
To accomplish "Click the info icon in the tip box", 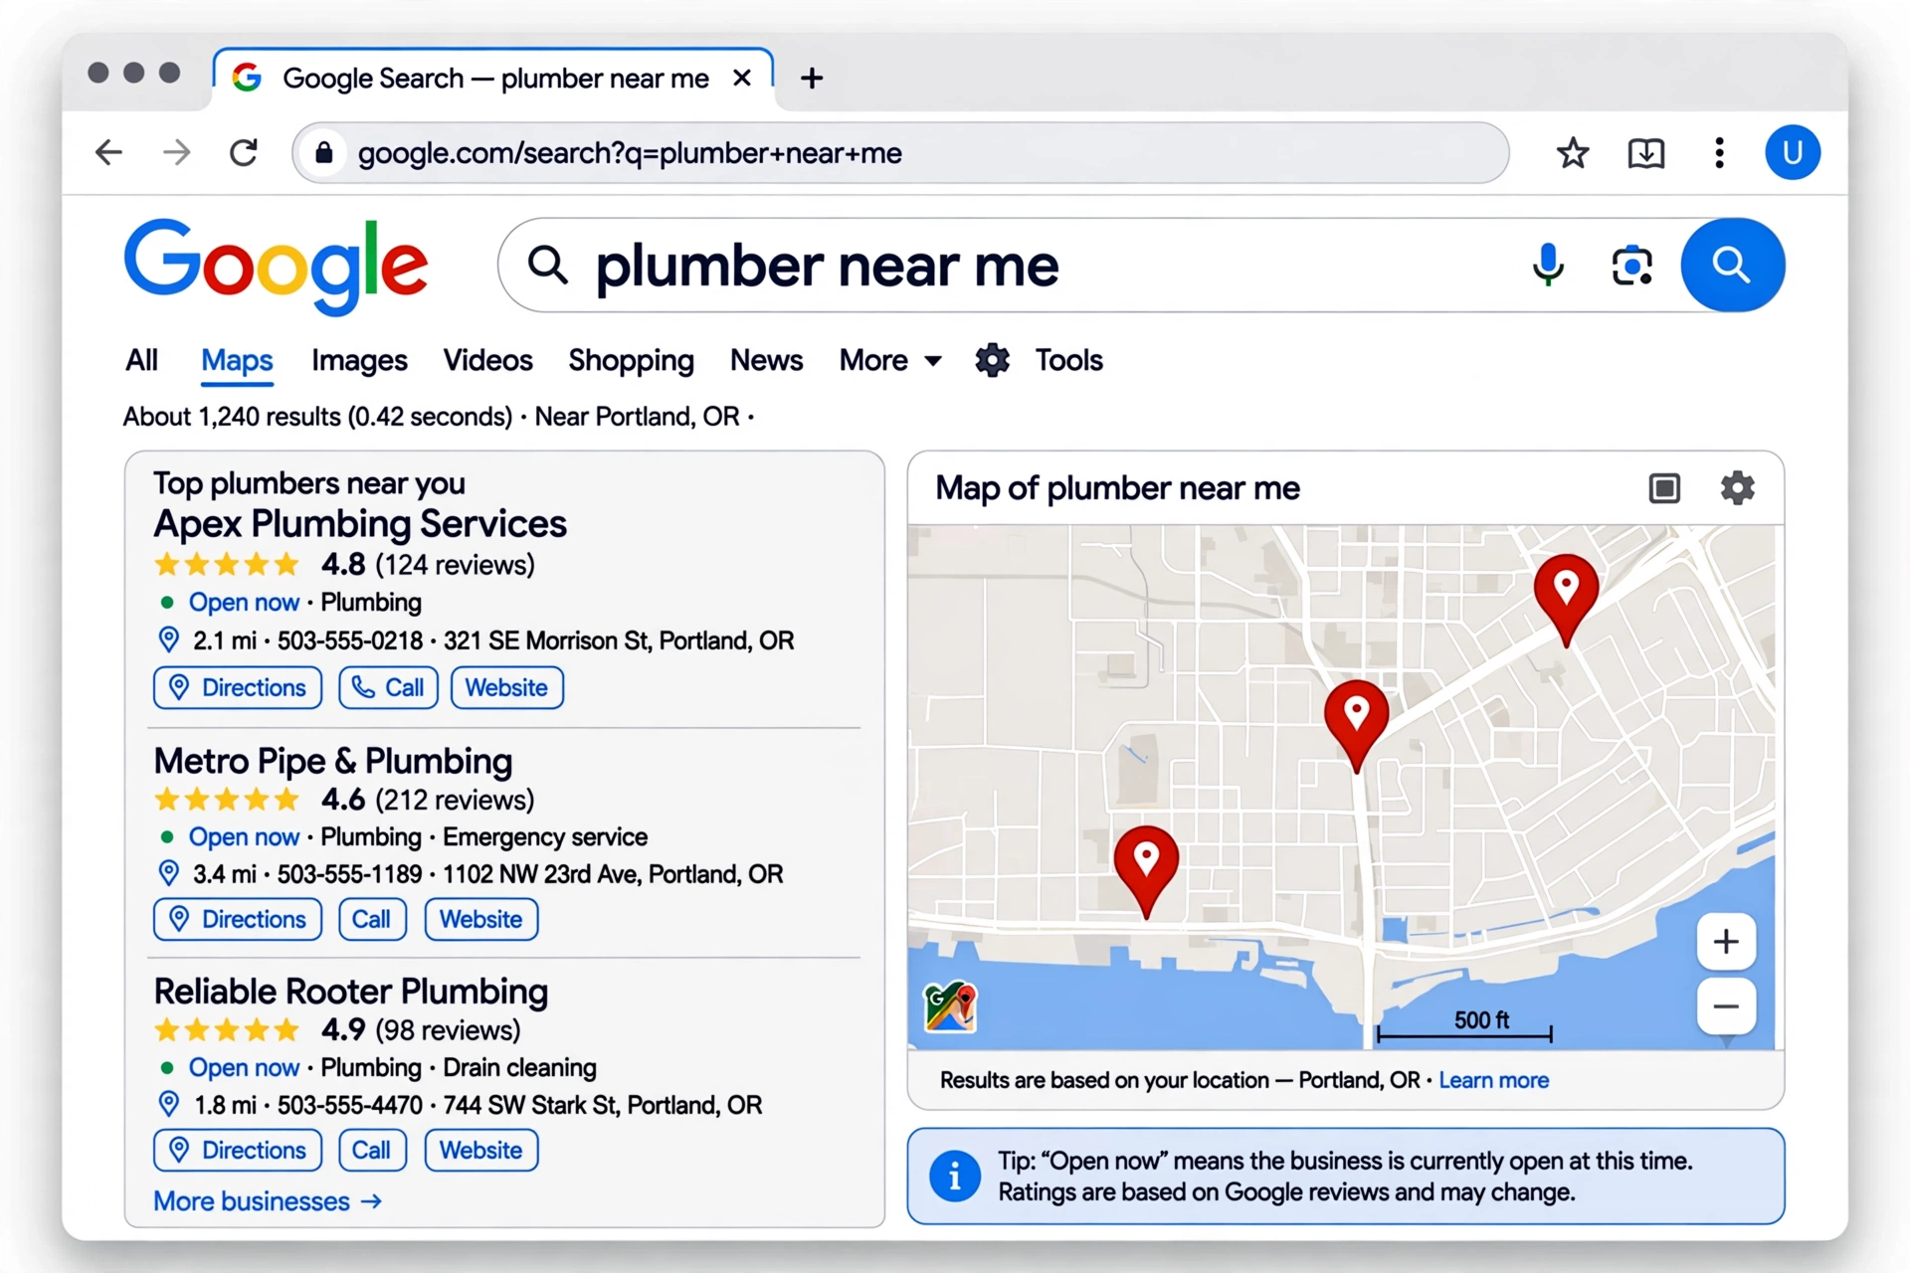I will [x=954, y=1177].
